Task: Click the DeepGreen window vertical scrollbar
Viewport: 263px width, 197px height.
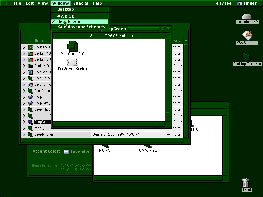Action: (x=168, y=80)
